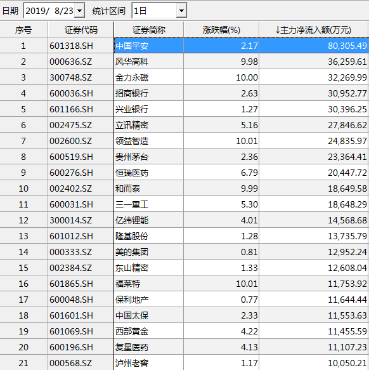Select stock name 金力永磁
This screenshot has width=369, height=370.
pos(132,77)
